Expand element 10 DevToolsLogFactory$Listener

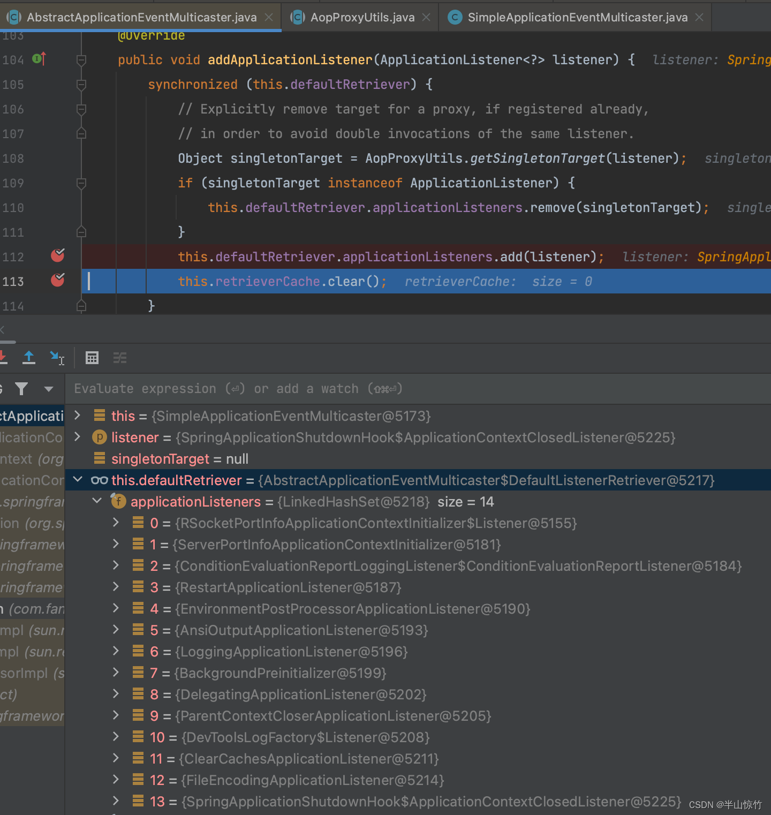pyautogui.click(x=116, y=736)
